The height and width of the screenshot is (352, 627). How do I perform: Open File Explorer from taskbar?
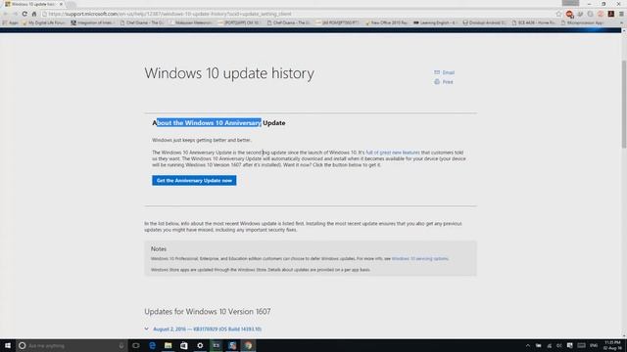click(x=169, y=345)
